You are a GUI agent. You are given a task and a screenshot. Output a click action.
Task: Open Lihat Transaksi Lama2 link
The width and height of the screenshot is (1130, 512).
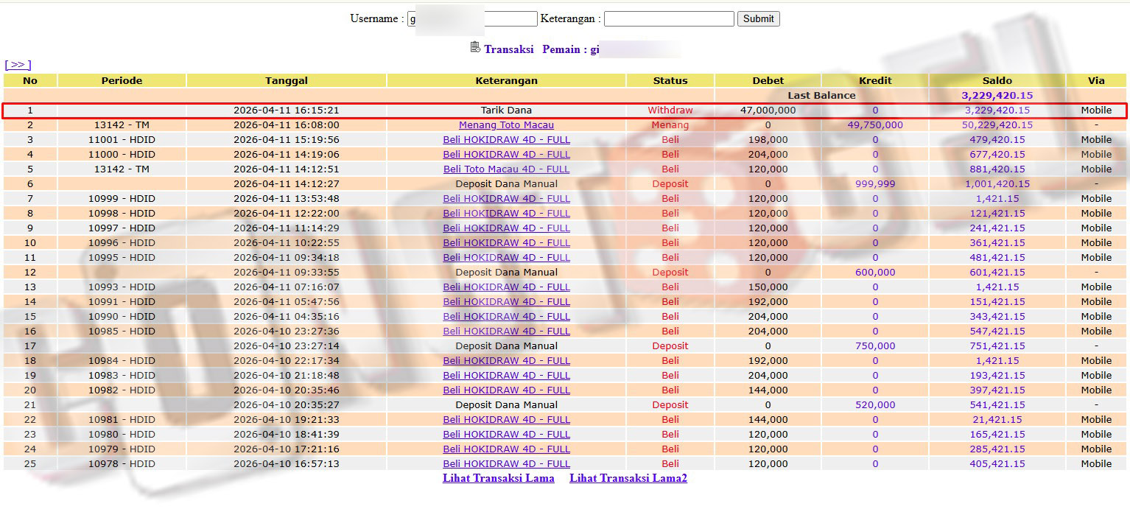click(628, 478)
